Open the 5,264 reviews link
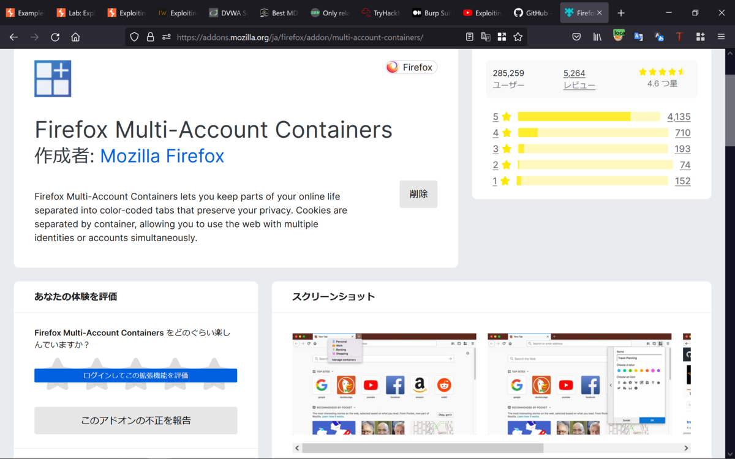The width and height of the screenshot is (735, 459). (575, 73)
